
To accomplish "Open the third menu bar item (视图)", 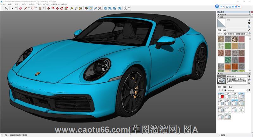I will (17, 4).
